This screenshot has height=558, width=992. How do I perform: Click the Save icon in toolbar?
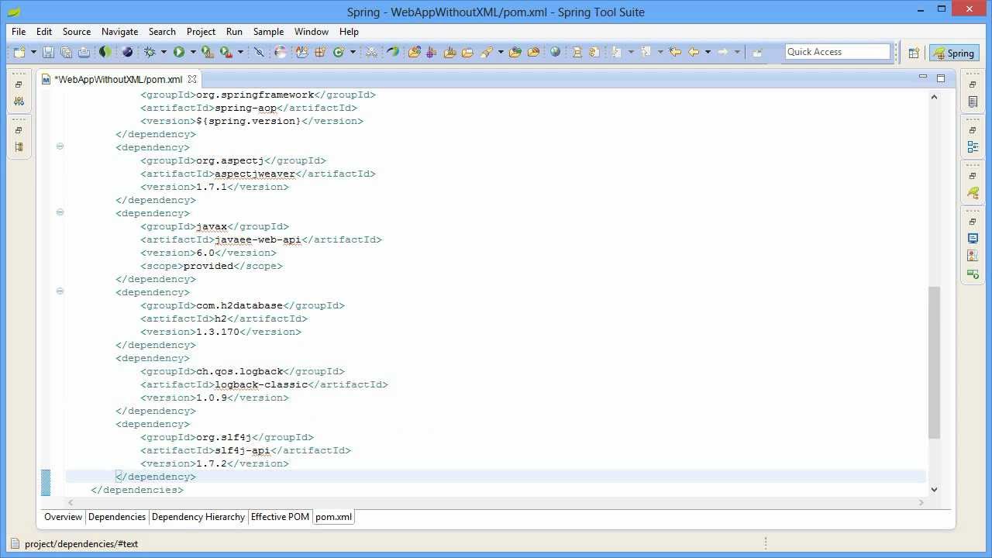click(48, 52)
